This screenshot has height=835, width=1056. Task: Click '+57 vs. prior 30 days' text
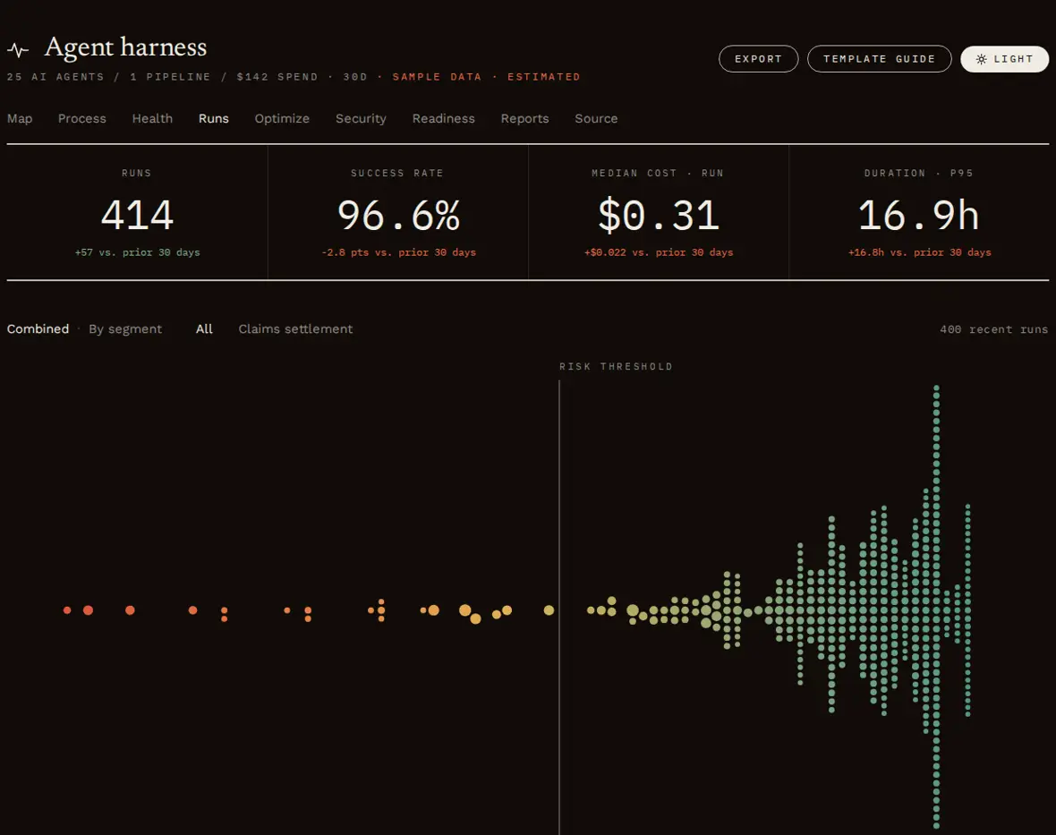pos(138,252)
